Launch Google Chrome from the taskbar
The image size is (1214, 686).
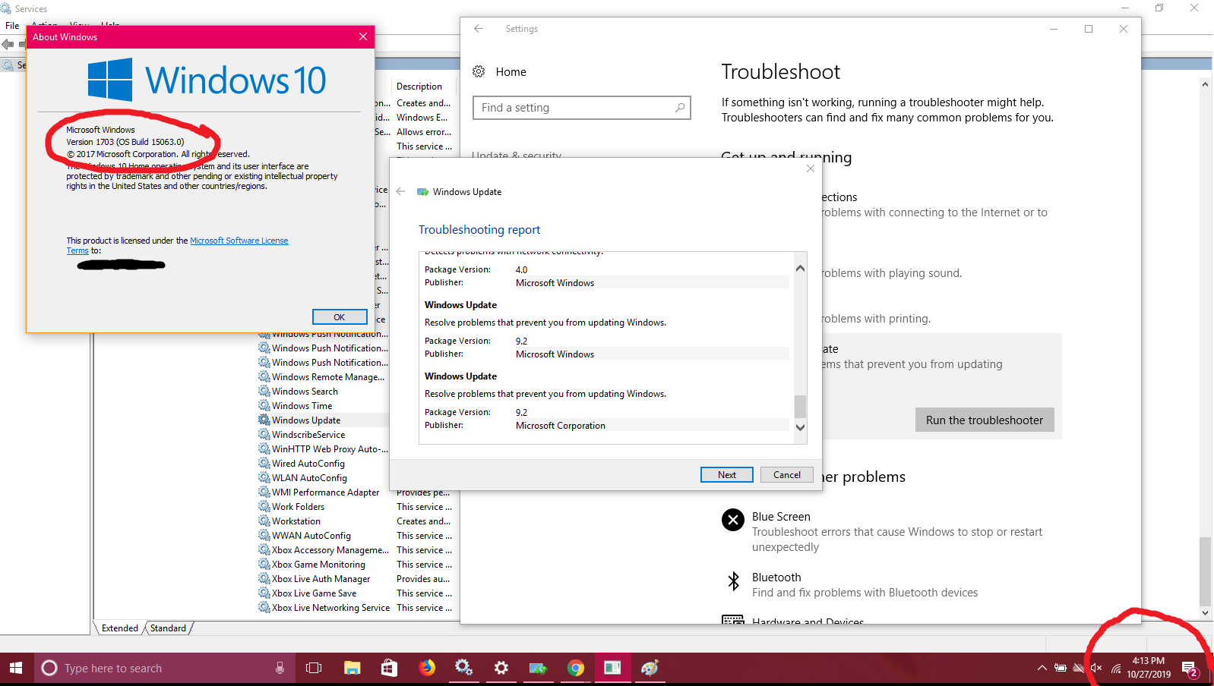[576, 668]
